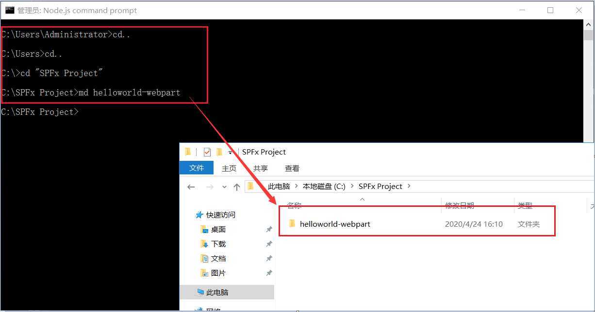This screenshot has width=595, height=312.
Task: Open the 文件 ribbon tab
Action: coord(197,168)
